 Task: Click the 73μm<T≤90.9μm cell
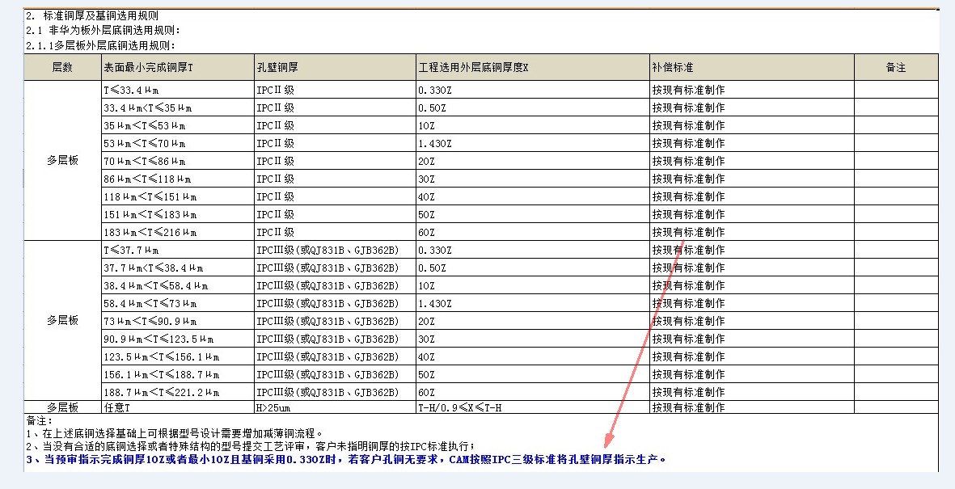[178, 321]
